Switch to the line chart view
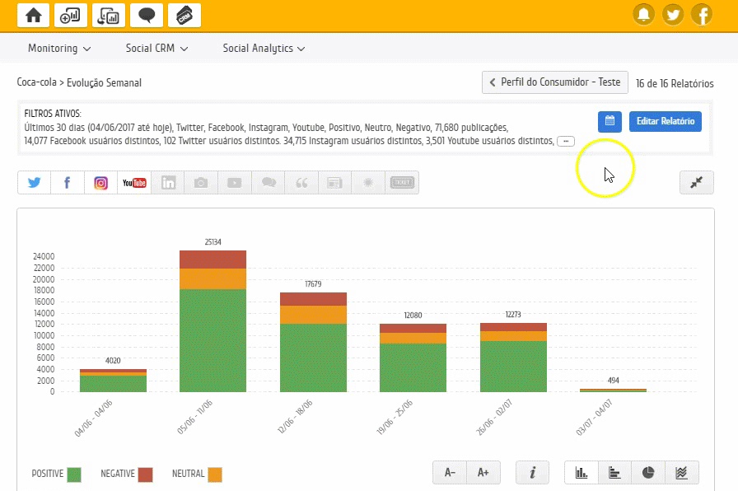This screenshot has height=491, width=738. tap(681, 472)
